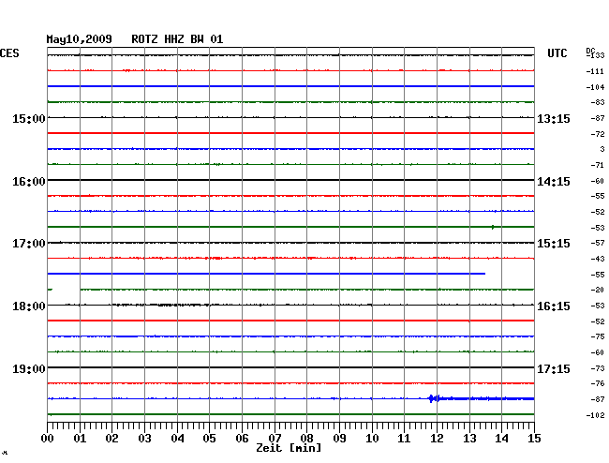The height and width of the screenshot is (463, 609).
Task: Click the DC value '-57'
Action: coord(598,243)
